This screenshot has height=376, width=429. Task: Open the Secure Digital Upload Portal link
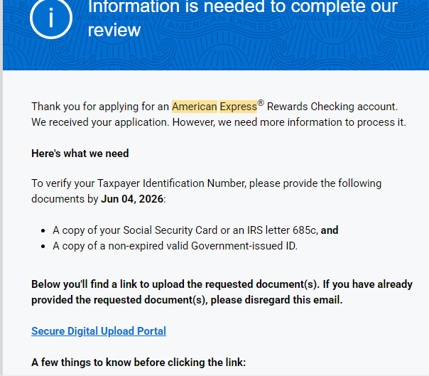[x=99, y=331]
